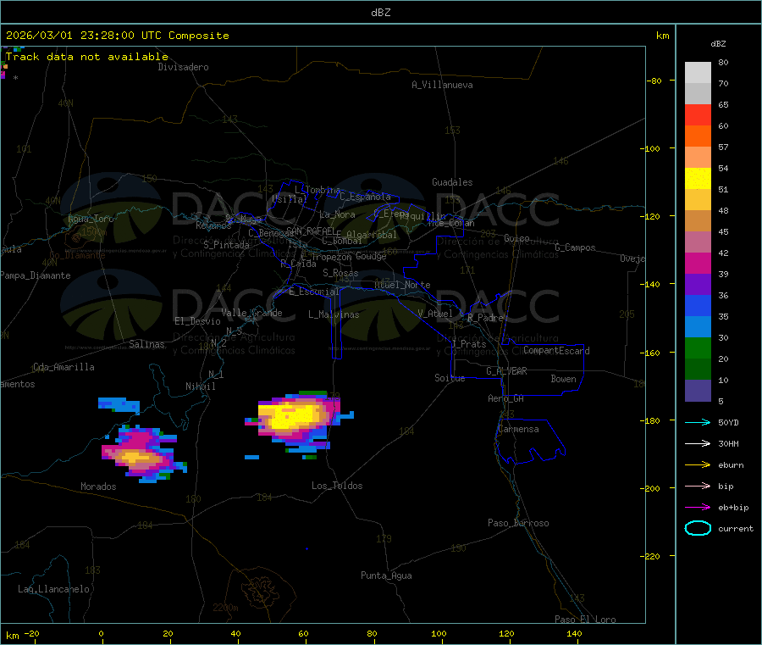Click the pink bip arrow icon

pyautogui.click(x=698, y=486)
